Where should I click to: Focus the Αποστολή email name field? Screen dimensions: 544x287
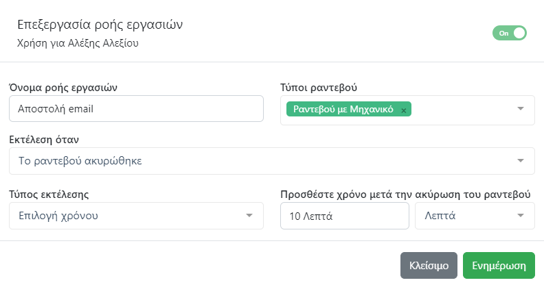pos(137,108)
